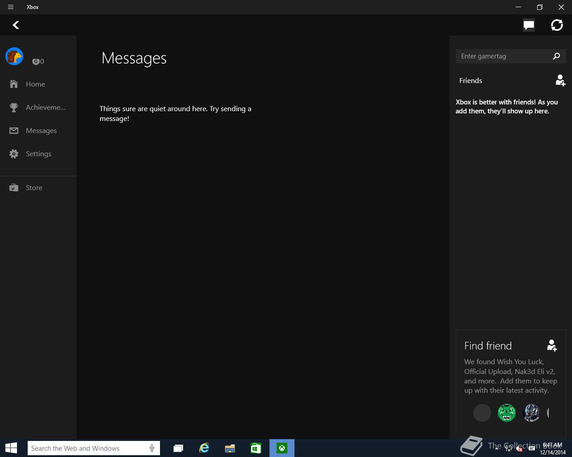The image size is (572, 457).
Task: Click 'We found Wish You Luck' text
Action: click(511, 376)
